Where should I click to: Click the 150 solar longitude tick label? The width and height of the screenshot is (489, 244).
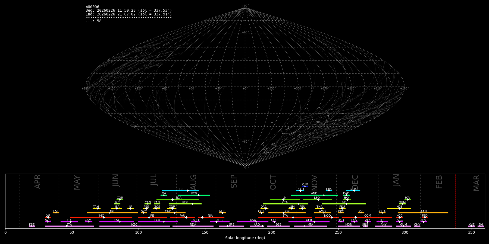tap(205, 233)
